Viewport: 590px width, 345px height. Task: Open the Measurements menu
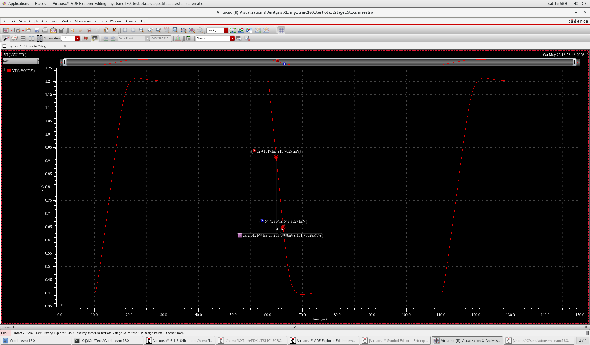coord(85,21)
